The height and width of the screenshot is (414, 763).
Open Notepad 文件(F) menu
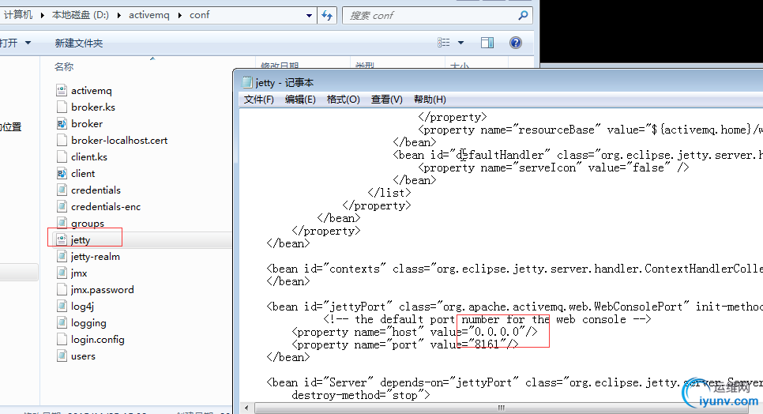258,100
